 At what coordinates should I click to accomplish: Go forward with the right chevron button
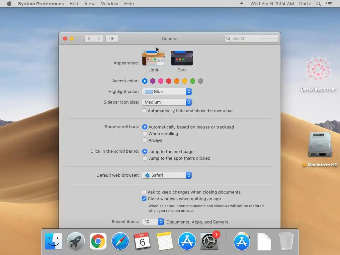pyautogui.click(x=98, y=39)
